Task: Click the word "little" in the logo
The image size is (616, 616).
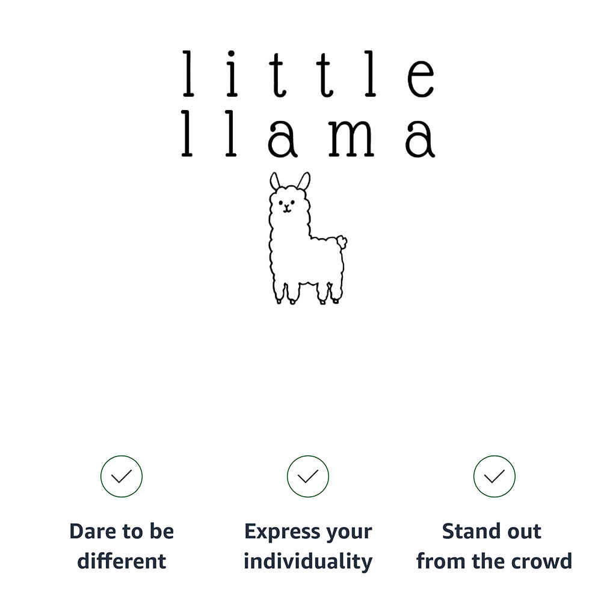Action: pyautogui.click(x=308, y=75)
